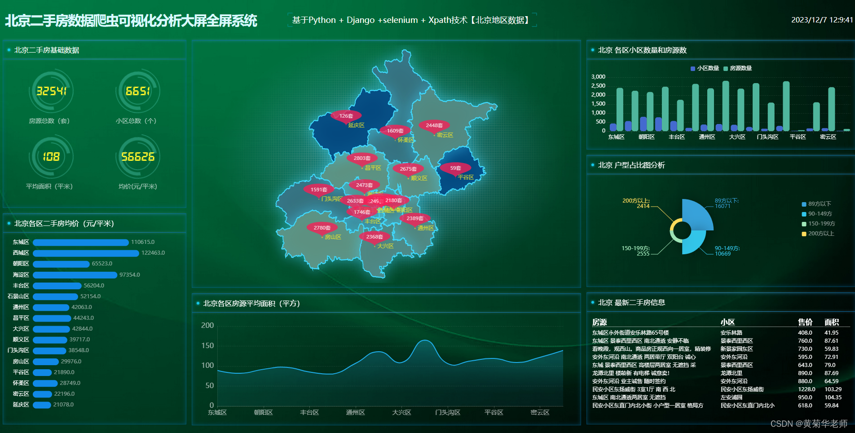
Task: Click the icon beside 北京 各区小区数量和房源数 title
Action: pyautogui.click(x=593, y=50)
